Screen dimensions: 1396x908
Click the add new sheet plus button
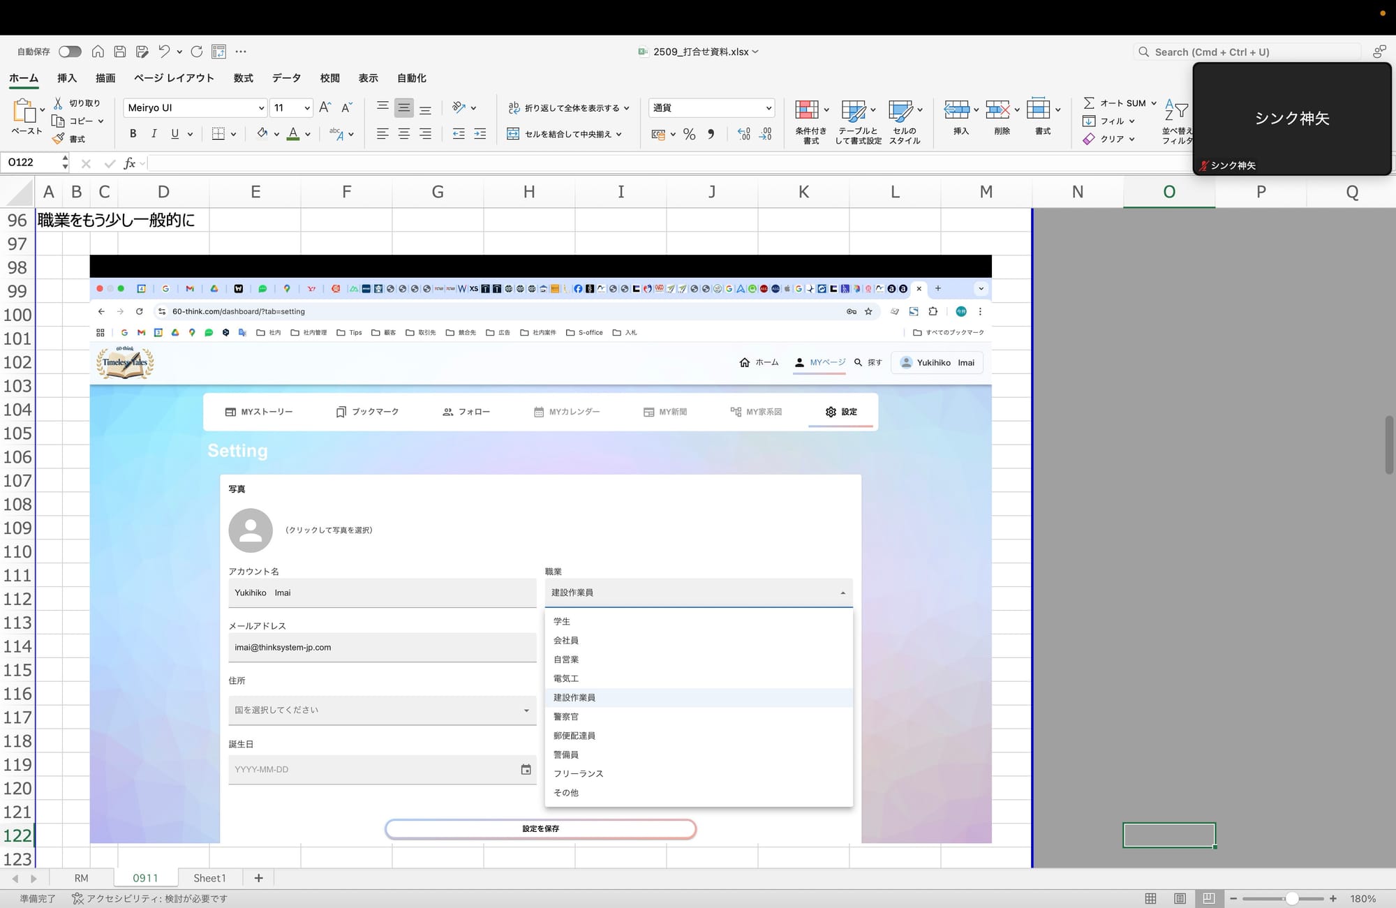pos(258,878)
